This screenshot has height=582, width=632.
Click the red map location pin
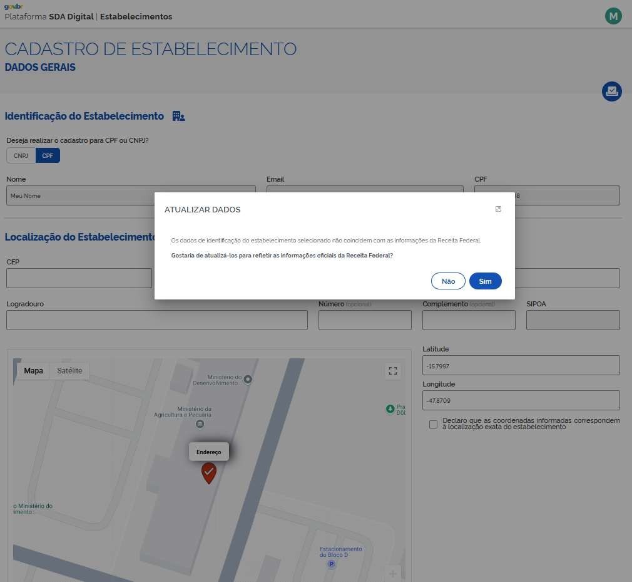(x=209, y=472)
